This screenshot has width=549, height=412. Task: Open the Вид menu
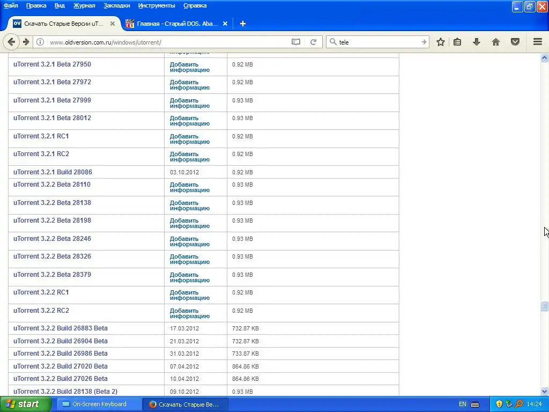(60, 5)
